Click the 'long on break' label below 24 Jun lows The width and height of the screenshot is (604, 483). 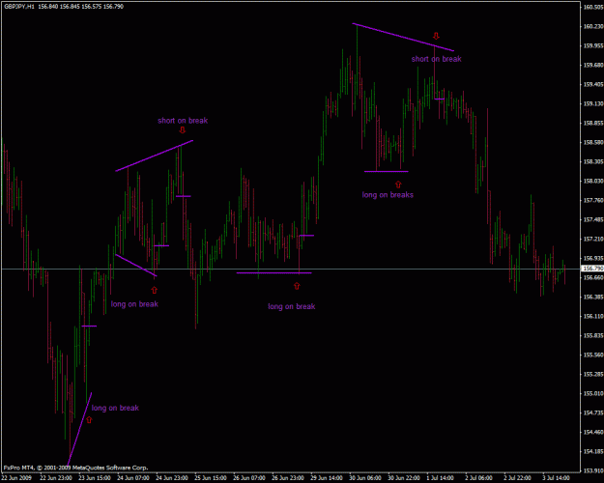pyautogui.click(x=134, y=304)
